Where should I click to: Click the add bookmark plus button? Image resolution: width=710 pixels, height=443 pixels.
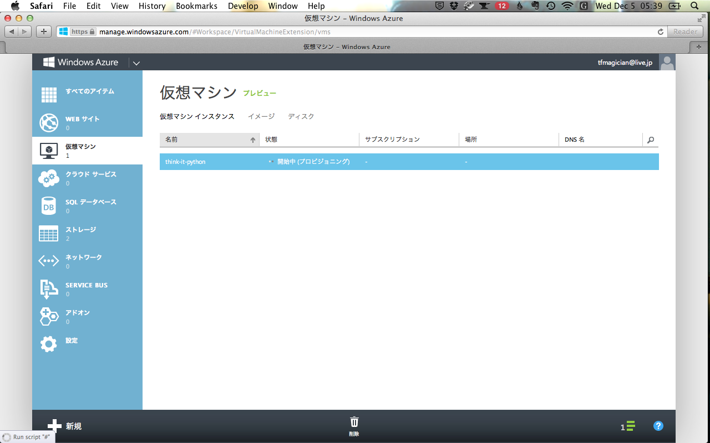click(44, 32)
